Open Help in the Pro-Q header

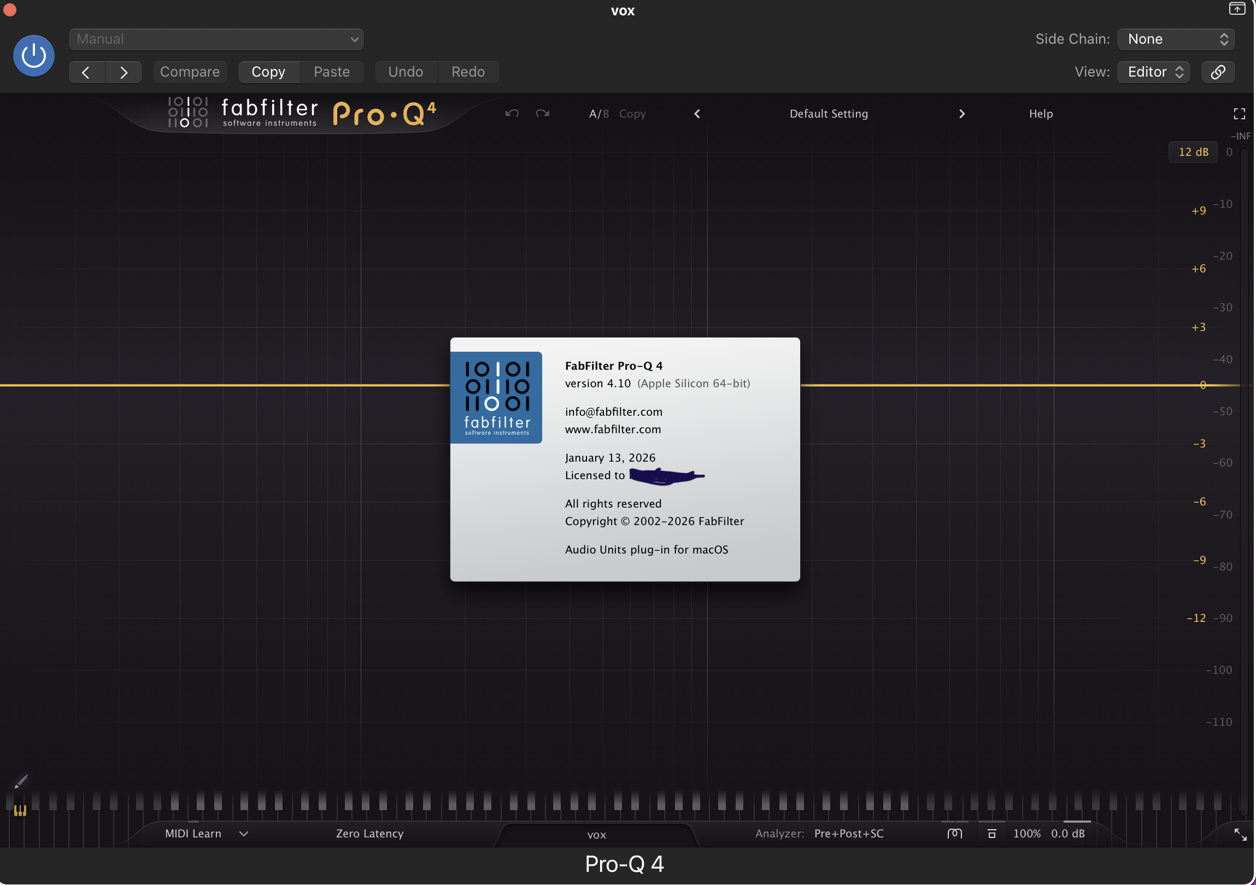pyautogui.click(x=1041, y=113)
